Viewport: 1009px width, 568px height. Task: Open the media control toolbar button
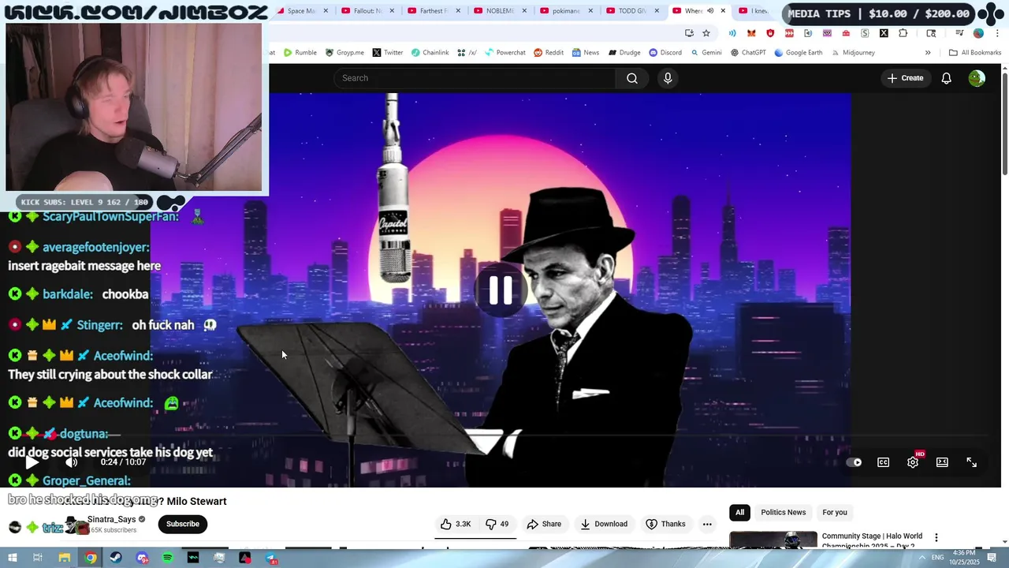tap(959, 33)
